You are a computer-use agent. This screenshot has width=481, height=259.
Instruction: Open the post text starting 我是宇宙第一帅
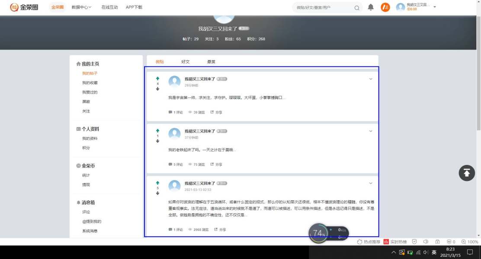coord(227,98)
